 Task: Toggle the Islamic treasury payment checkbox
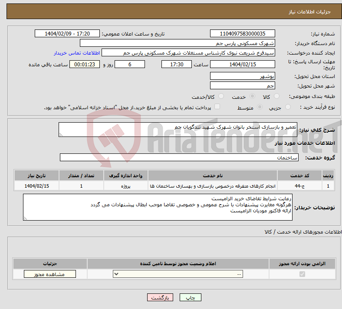pyautogui.click(x=217, y=107)
